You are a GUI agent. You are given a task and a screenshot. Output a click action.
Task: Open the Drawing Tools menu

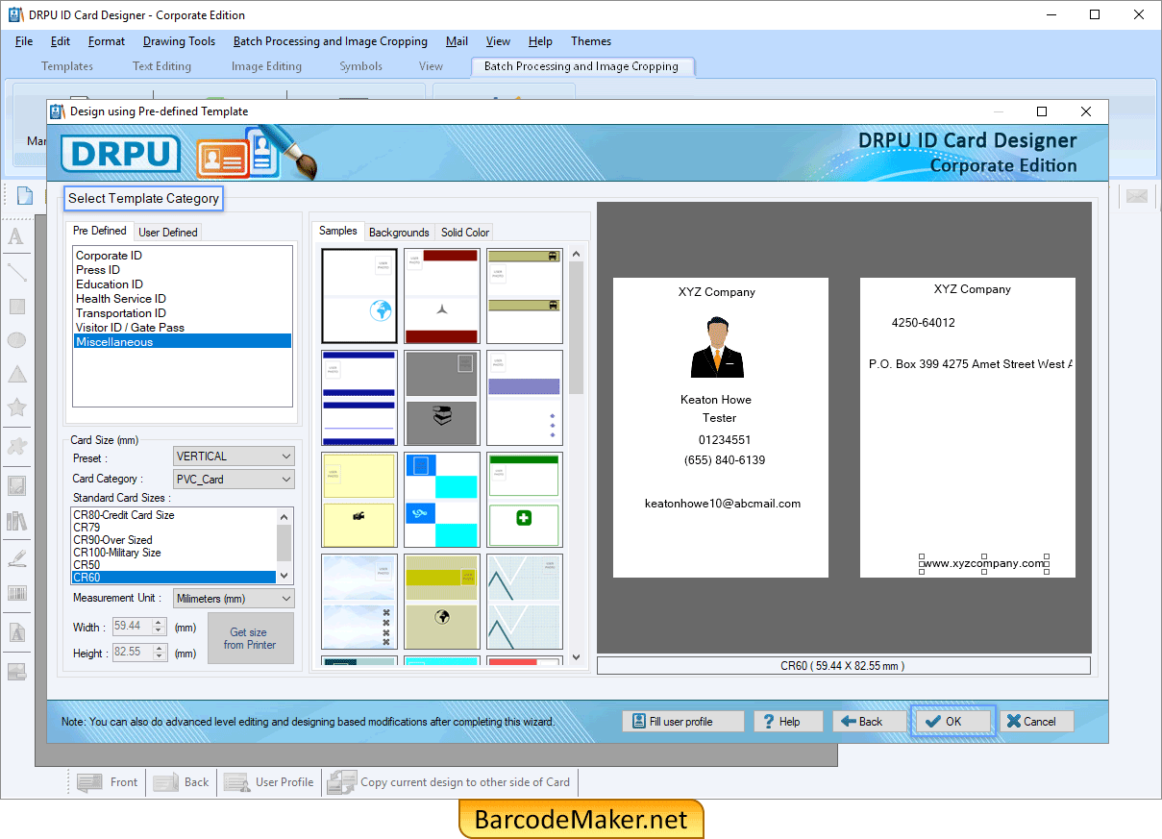(x=179, y=41)
